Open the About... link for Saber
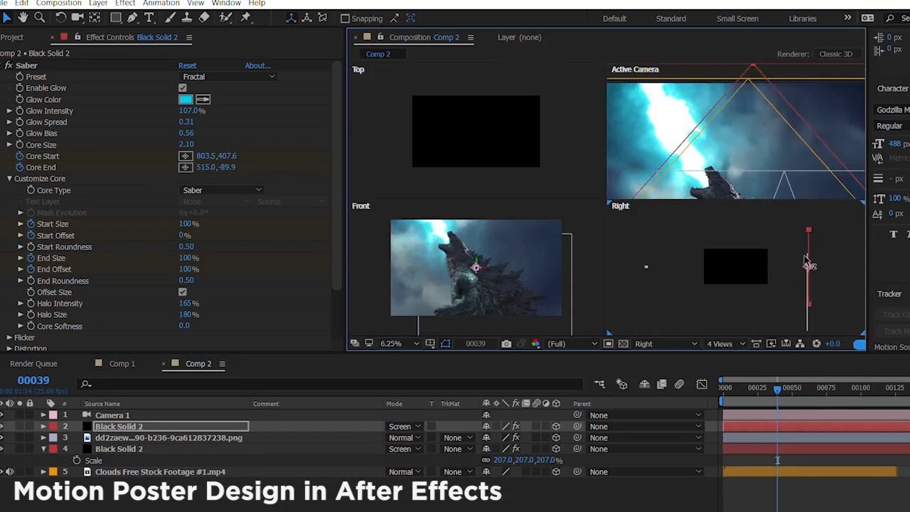The image size is (910, 512). pyautogui.click(x=258, y=65)
